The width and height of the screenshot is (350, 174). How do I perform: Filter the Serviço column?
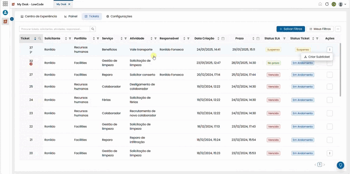[126, 39]
